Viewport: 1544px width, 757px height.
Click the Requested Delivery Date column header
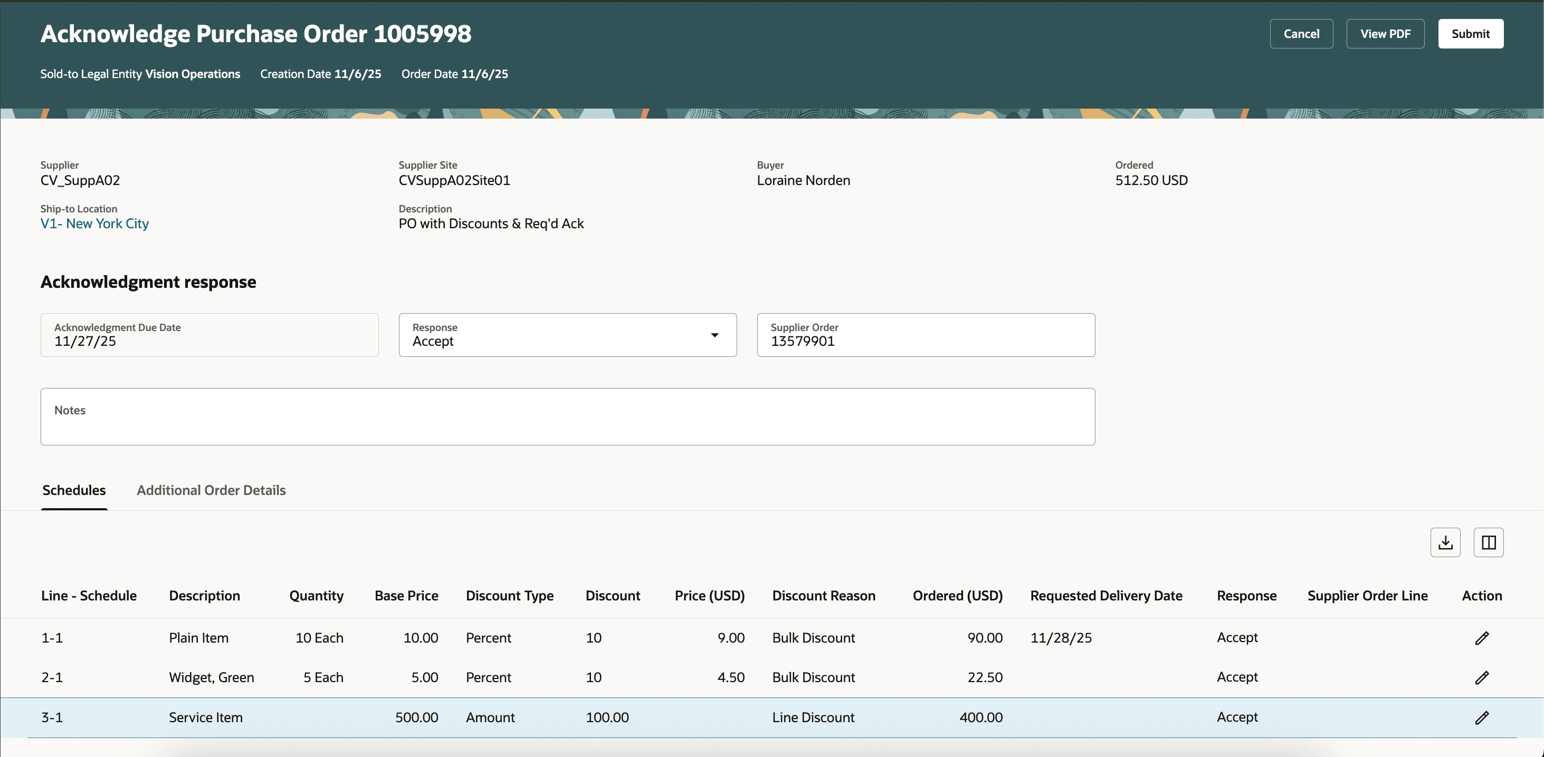pyautogui.click(x=1106, y=595)
